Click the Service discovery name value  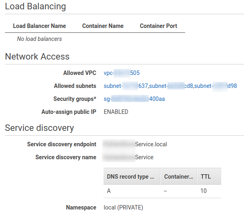(128, 157)
